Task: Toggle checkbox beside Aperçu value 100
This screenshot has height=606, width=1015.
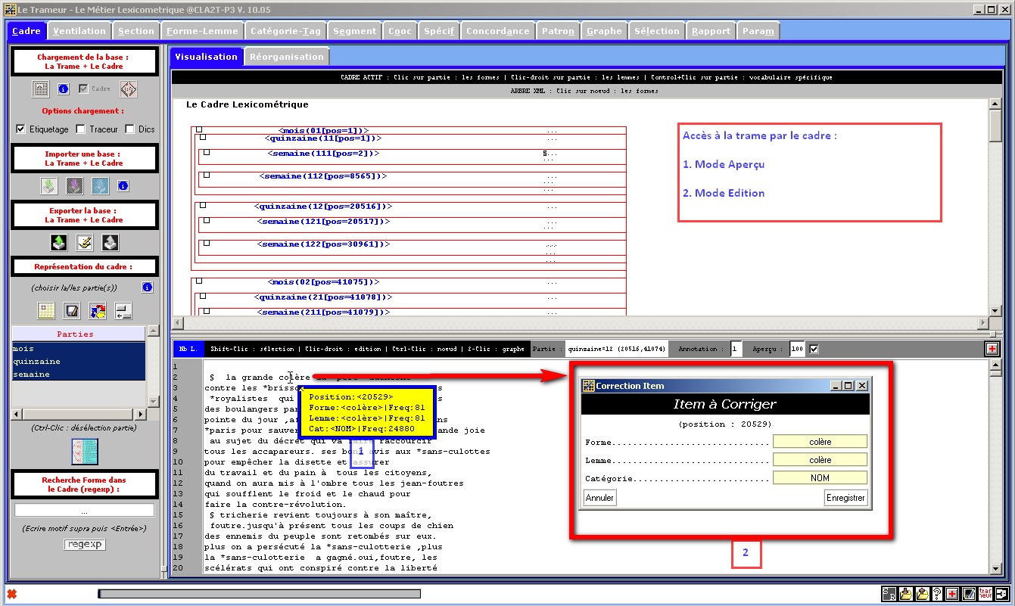Action: pyautogui.click(x=814, y=349)
